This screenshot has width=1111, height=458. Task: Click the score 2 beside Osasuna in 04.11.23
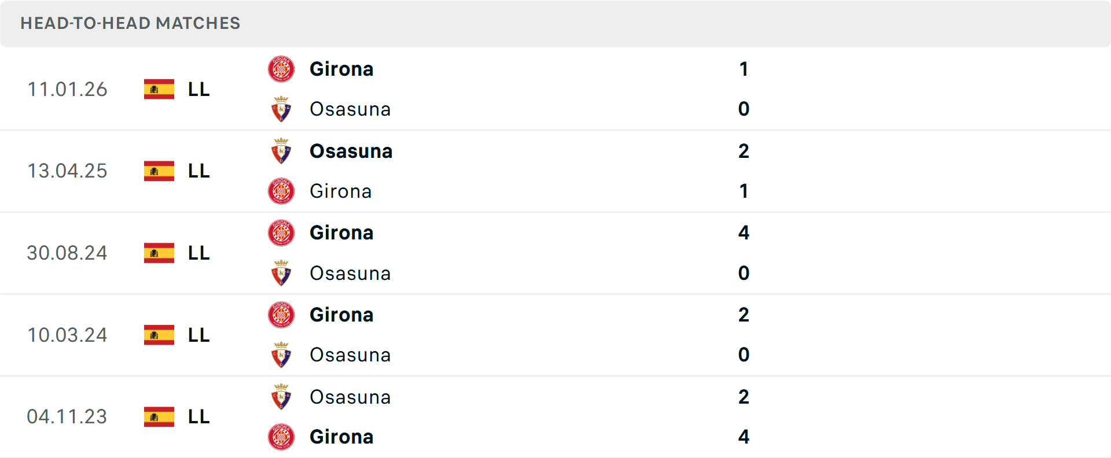pyautogui.click(x=744, y=397)
